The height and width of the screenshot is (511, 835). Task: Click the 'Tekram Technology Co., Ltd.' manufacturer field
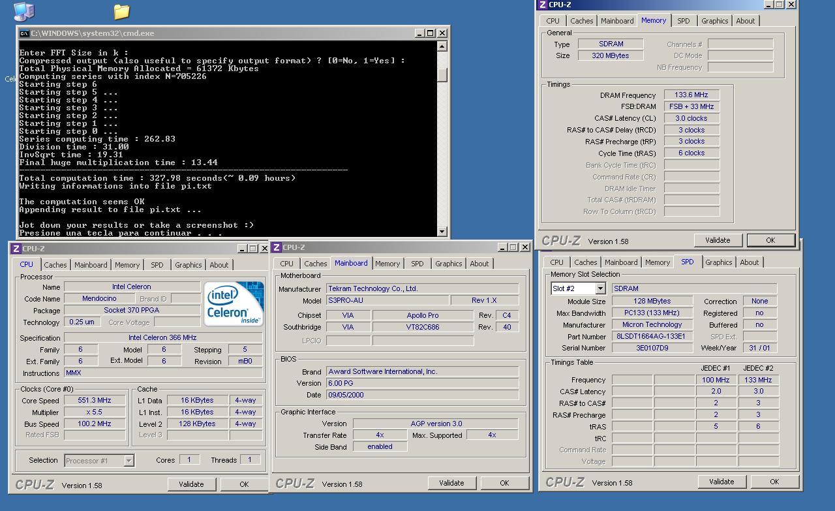tap(422, 288)
